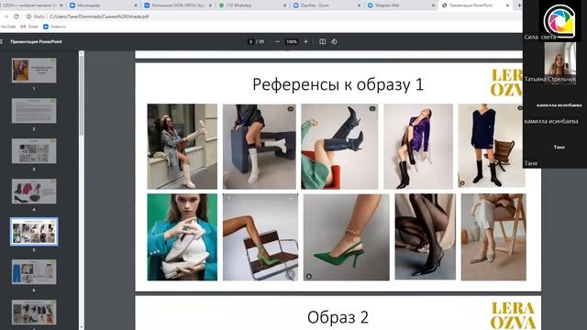Zoom out the PDF with minus icon
The height and width of the screenshot is (330, 587).
click(x=277, y=41)
